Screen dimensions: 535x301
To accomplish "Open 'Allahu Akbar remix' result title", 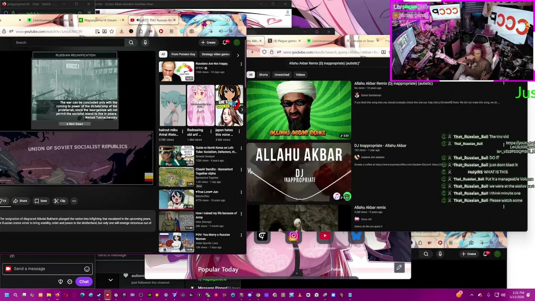I will coord(370,207).
